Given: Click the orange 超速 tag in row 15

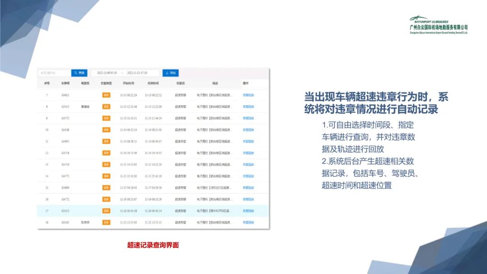Looking at the screenshot, I should pos(106,187).
